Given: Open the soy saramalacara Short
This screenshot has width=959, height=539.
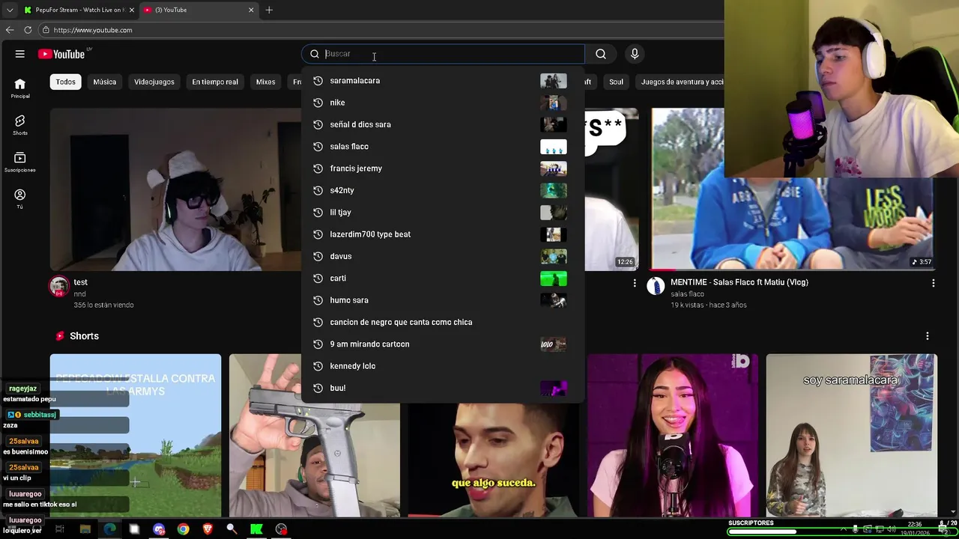Looking at the screenshot, I should click(851, 436).
